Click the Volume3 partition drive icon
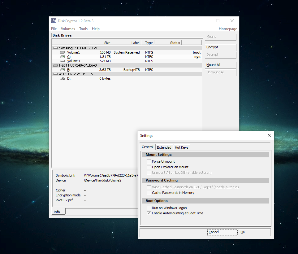This screenshot has height=254, width=298. (62, 61)
